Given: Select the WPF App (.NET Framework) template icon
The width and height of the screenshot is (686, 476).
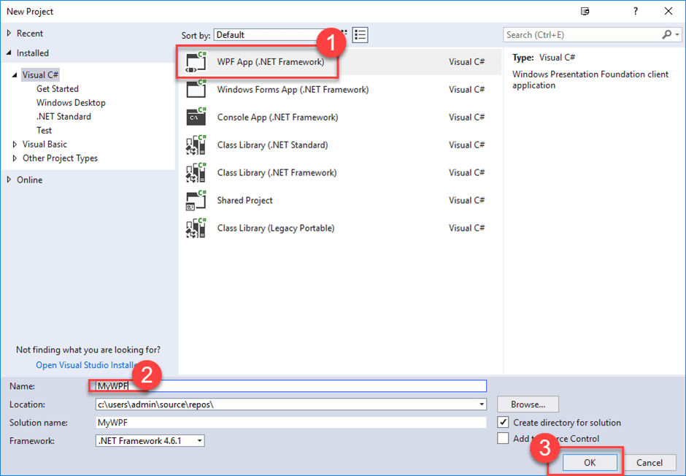Looking at the screenshot, I should pyautogui.click(x=193, y=61).
